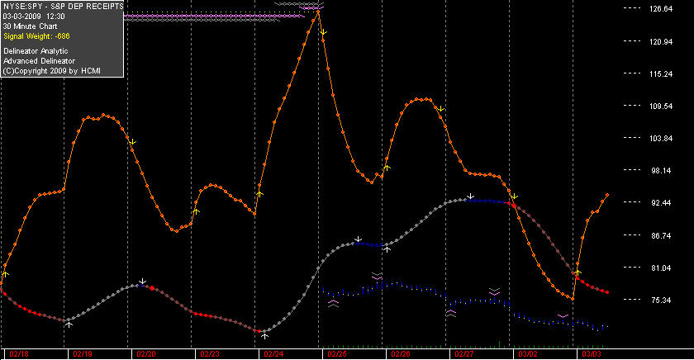Click the 02/19 date label
Image resolution: width=694 pixels, height=360 pixels.
point(83,354)
